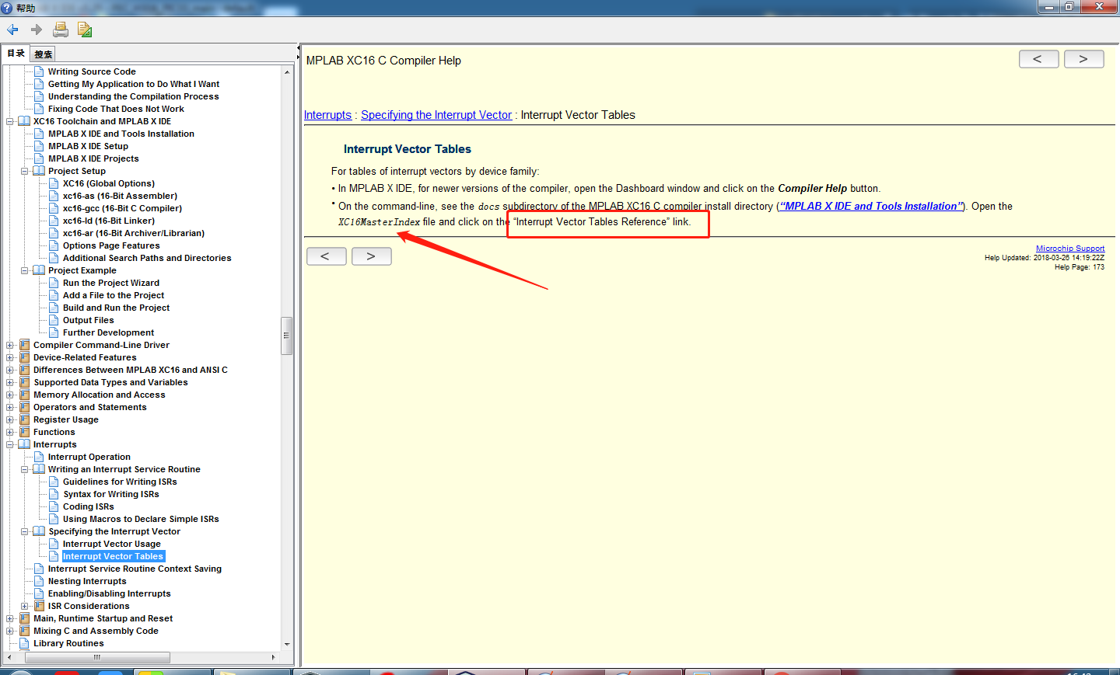
Task: Open Main, Runtime Startup and Reset topic
Action: tap(103, 618)
